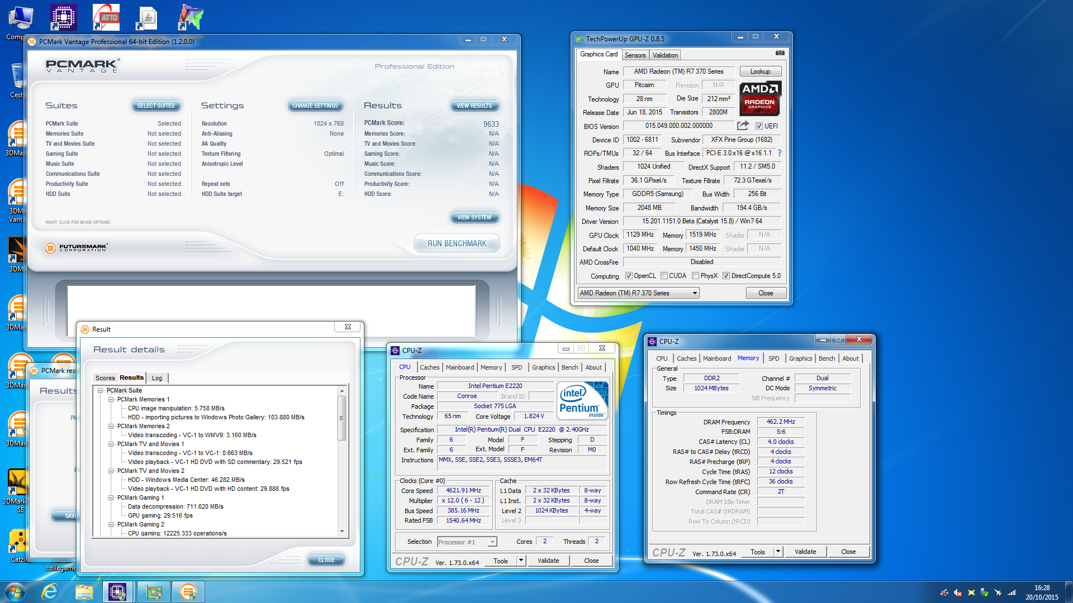1073x603 pixels.
Task: Collapse the PCMark Memories 2 node
Action: (x=111, y=427)
